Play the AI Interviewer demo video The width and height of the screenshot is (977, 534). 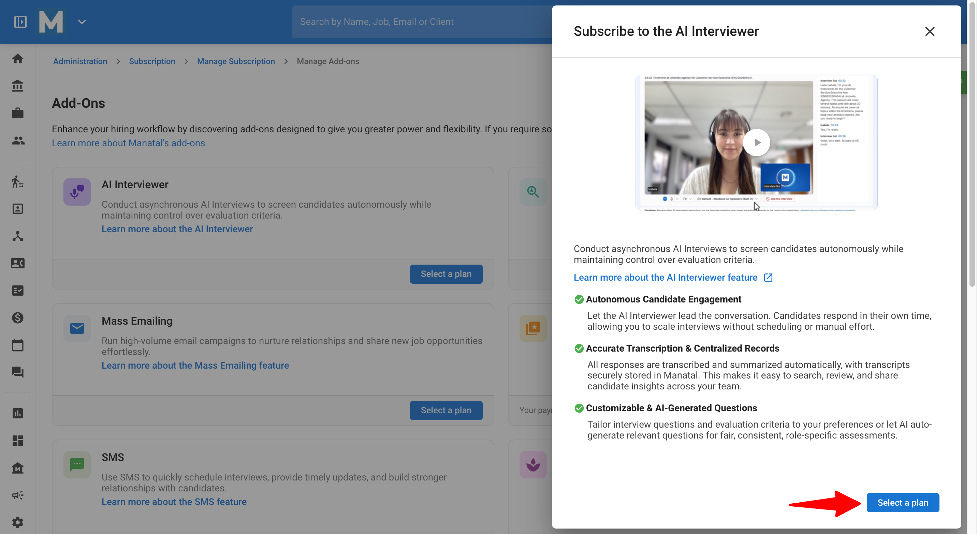click(x=756, y=143)
